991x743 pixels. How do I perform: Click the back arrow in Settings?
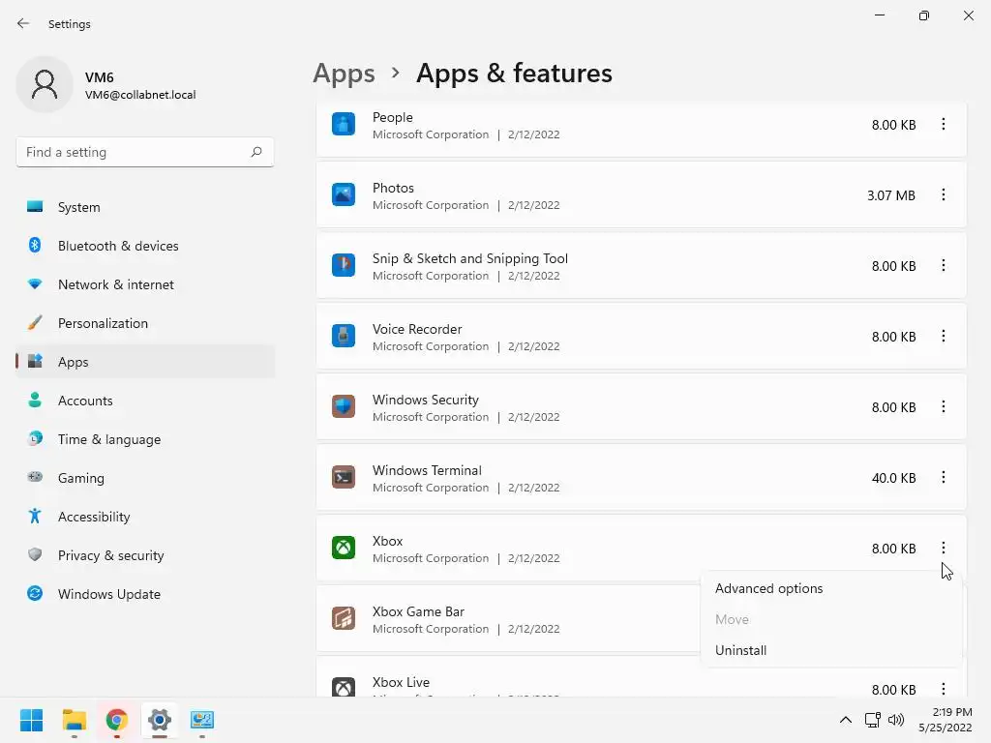[23, 23]
